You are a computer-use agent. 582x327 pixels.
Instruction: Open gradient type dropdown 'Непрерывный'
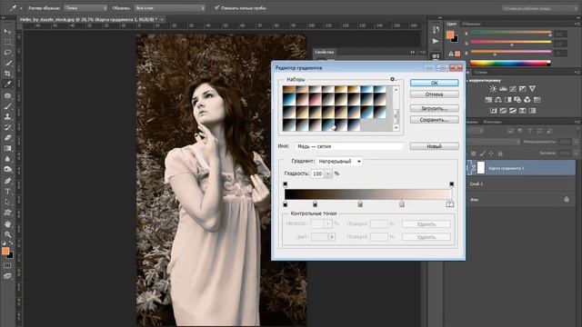click(x=339, y=162)
